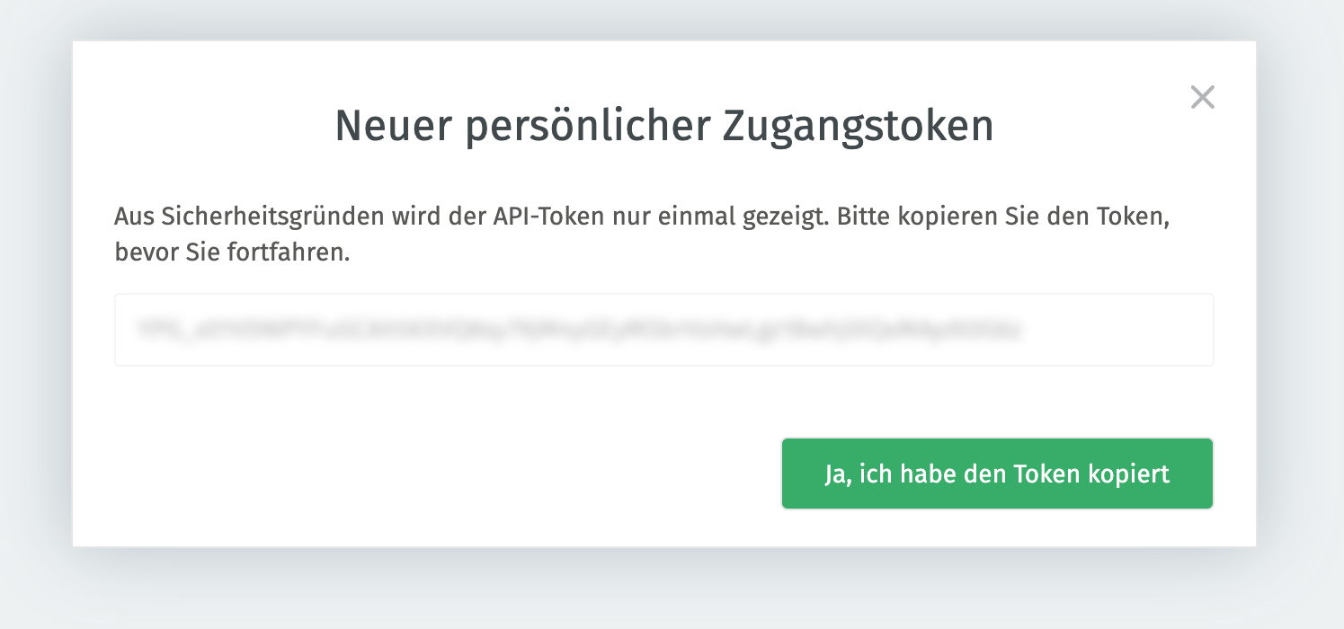The width and height of the screenshot is (1344, 629).
Task: Select the close icon in the top right corner
Action: coord(1202,97)
